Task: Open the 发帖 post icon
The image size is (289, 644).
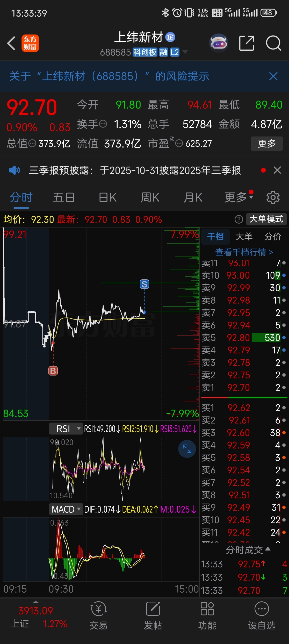Action: point(153,615)
